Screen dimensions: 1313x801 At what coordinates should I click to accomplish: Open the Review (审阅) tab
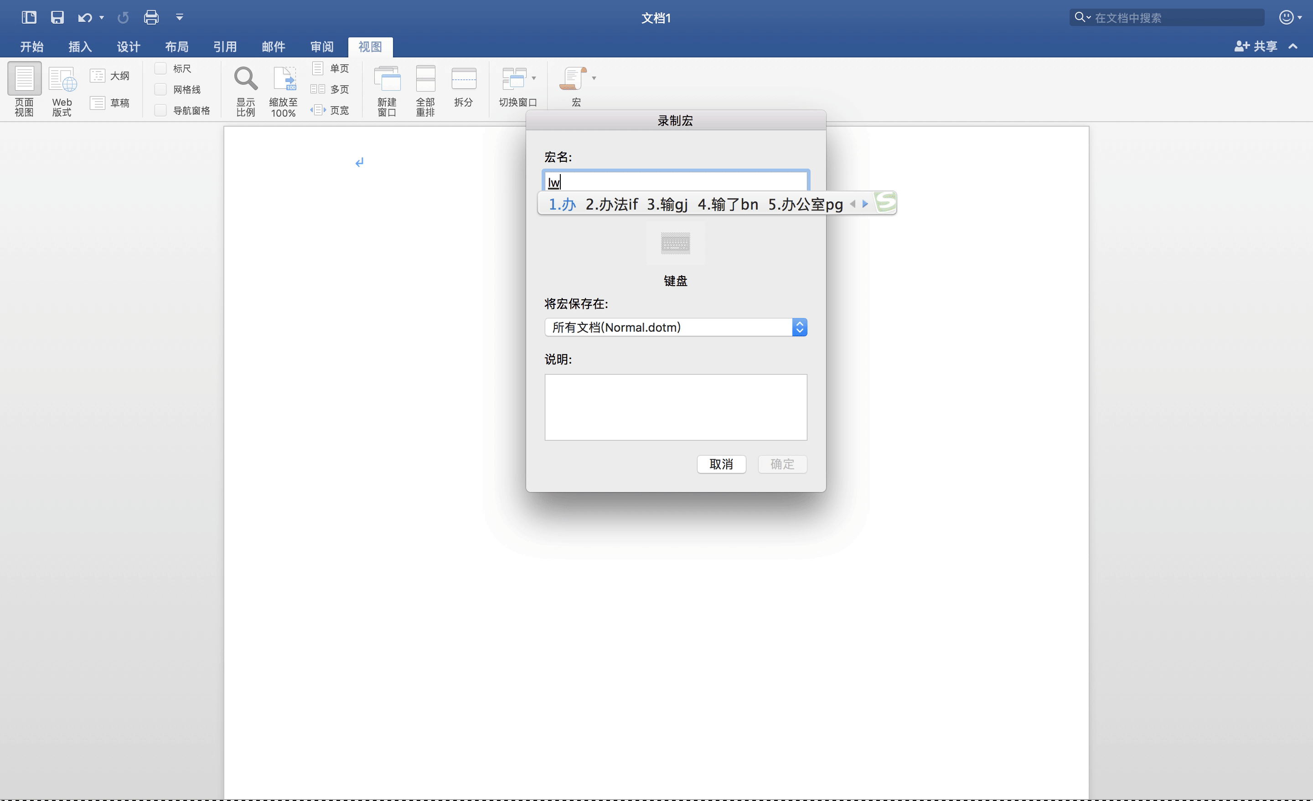click(x=322, y=47)
